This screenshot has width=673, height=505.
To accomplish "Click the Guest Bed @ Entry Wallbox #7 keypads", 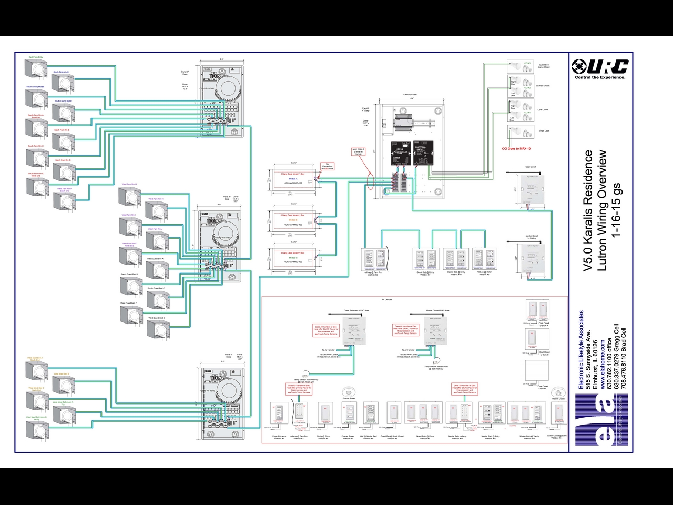I will pos(426,259).
